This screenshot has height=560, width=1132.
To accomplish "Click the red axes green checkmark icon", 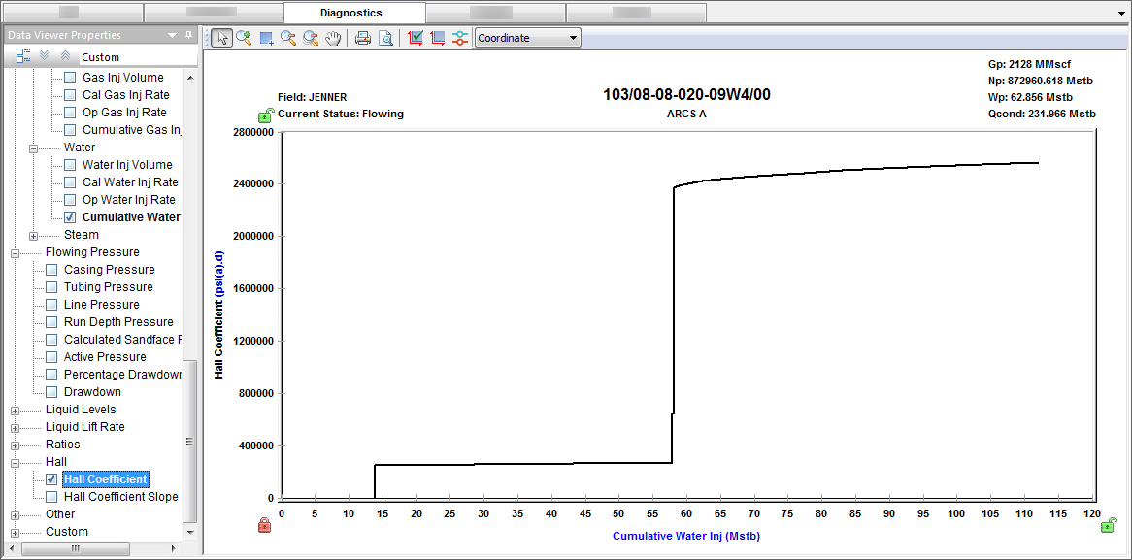I will pos(416,38).
